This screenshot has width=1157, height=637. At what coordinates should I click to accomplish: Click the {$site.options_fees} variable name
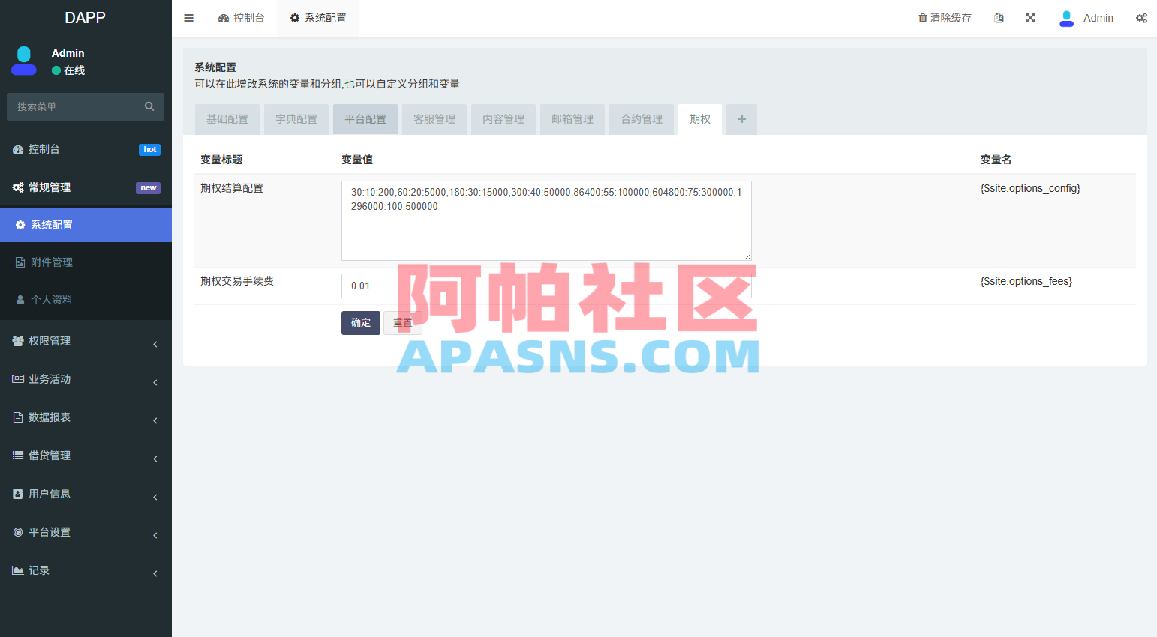point(1026,281)
